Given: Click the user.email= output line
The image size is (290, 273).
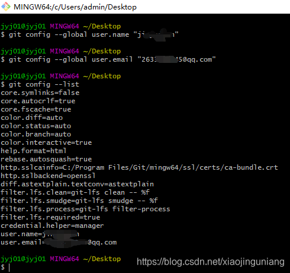Looking at the screenshot, I should pyautogui.click(x=59, y=242).
